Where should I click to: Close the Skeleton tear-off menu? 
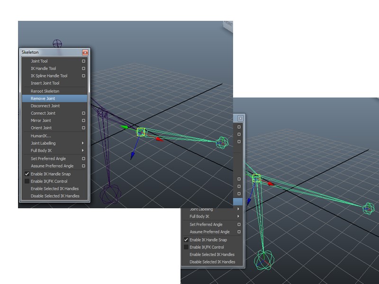coord(85,53)
